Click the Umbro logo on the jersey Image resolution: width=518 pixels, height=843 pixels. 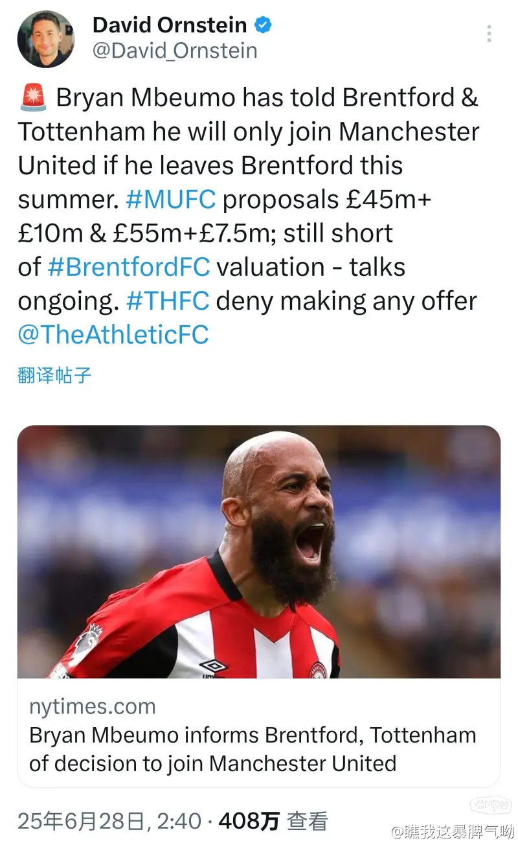tap(214, 665)
